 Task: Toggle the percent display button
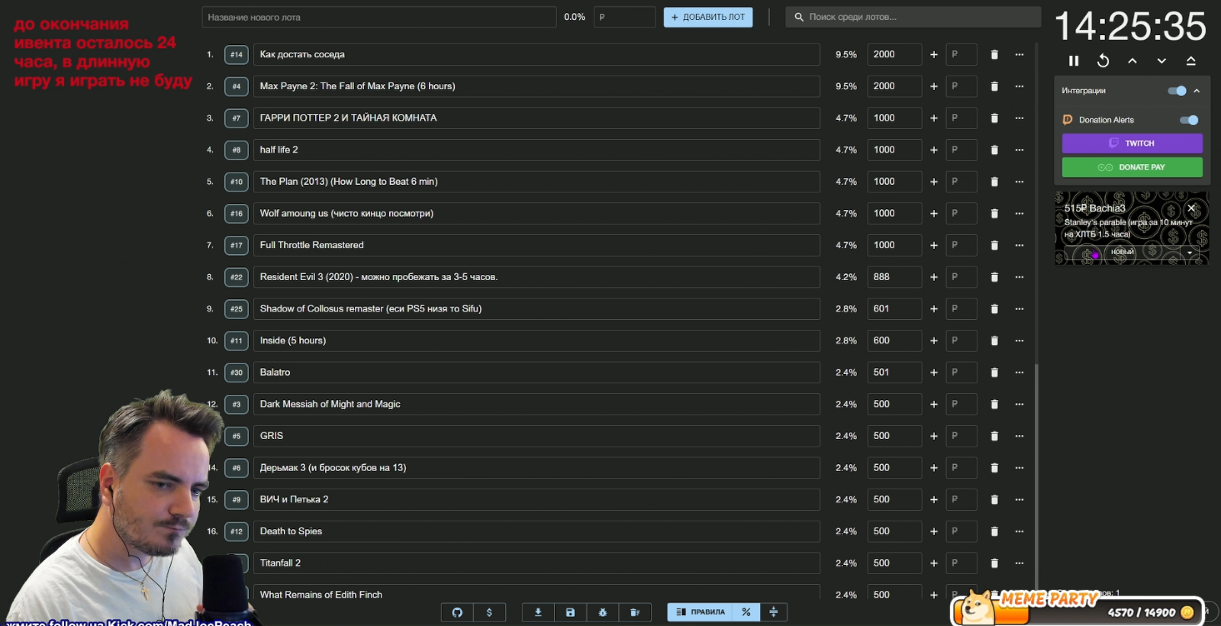746,612
